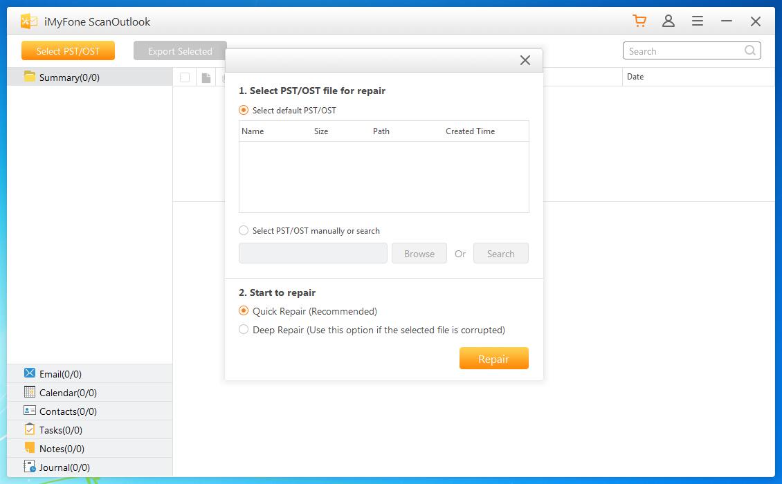This screenshot has height=484, width=782.
Task: Click the iMyFone ScanOutlook logo icon
Action: 28,21
